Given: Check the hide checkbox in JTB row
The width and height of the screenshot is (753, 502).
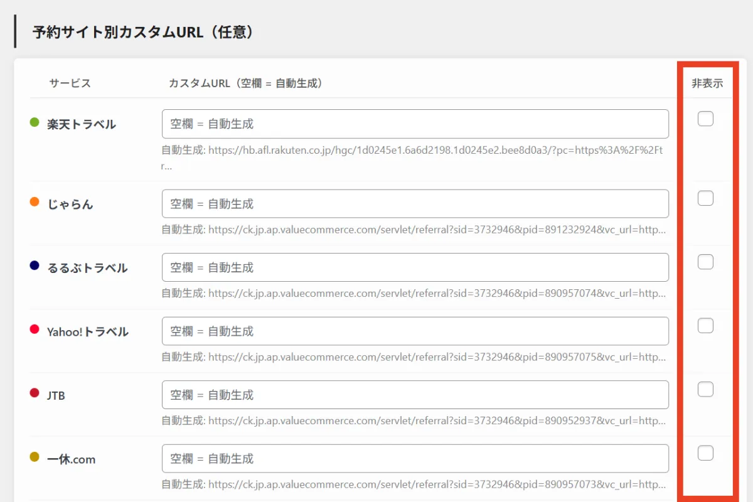Looking at the screenshot, I should (x=705, y=389).
